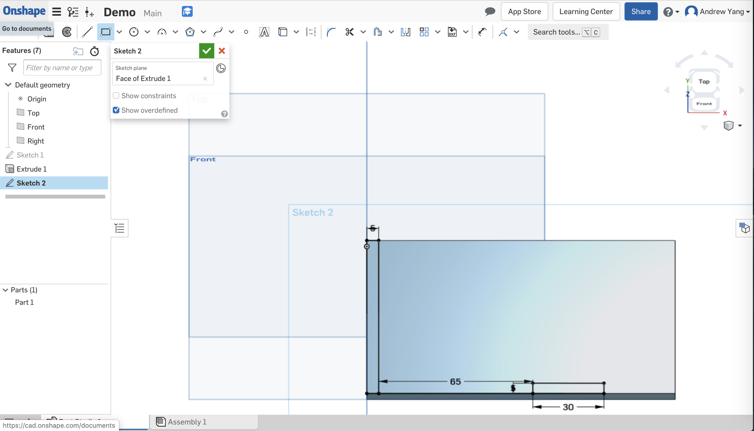Switch to the Assembly 1 tab
754x431 pixels.
pos(187,422)
